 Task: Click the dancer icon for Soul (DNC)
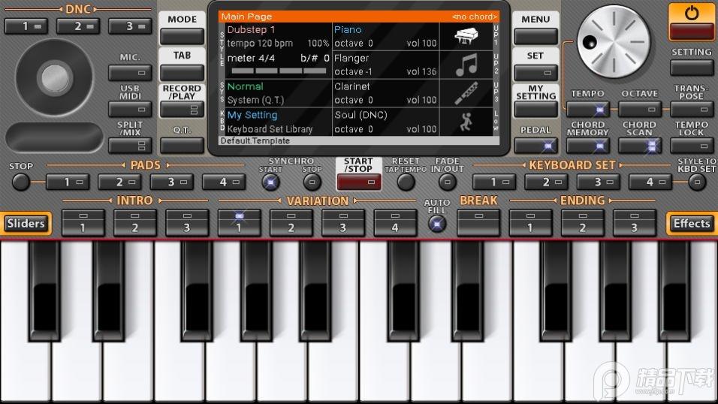(466, 121)
